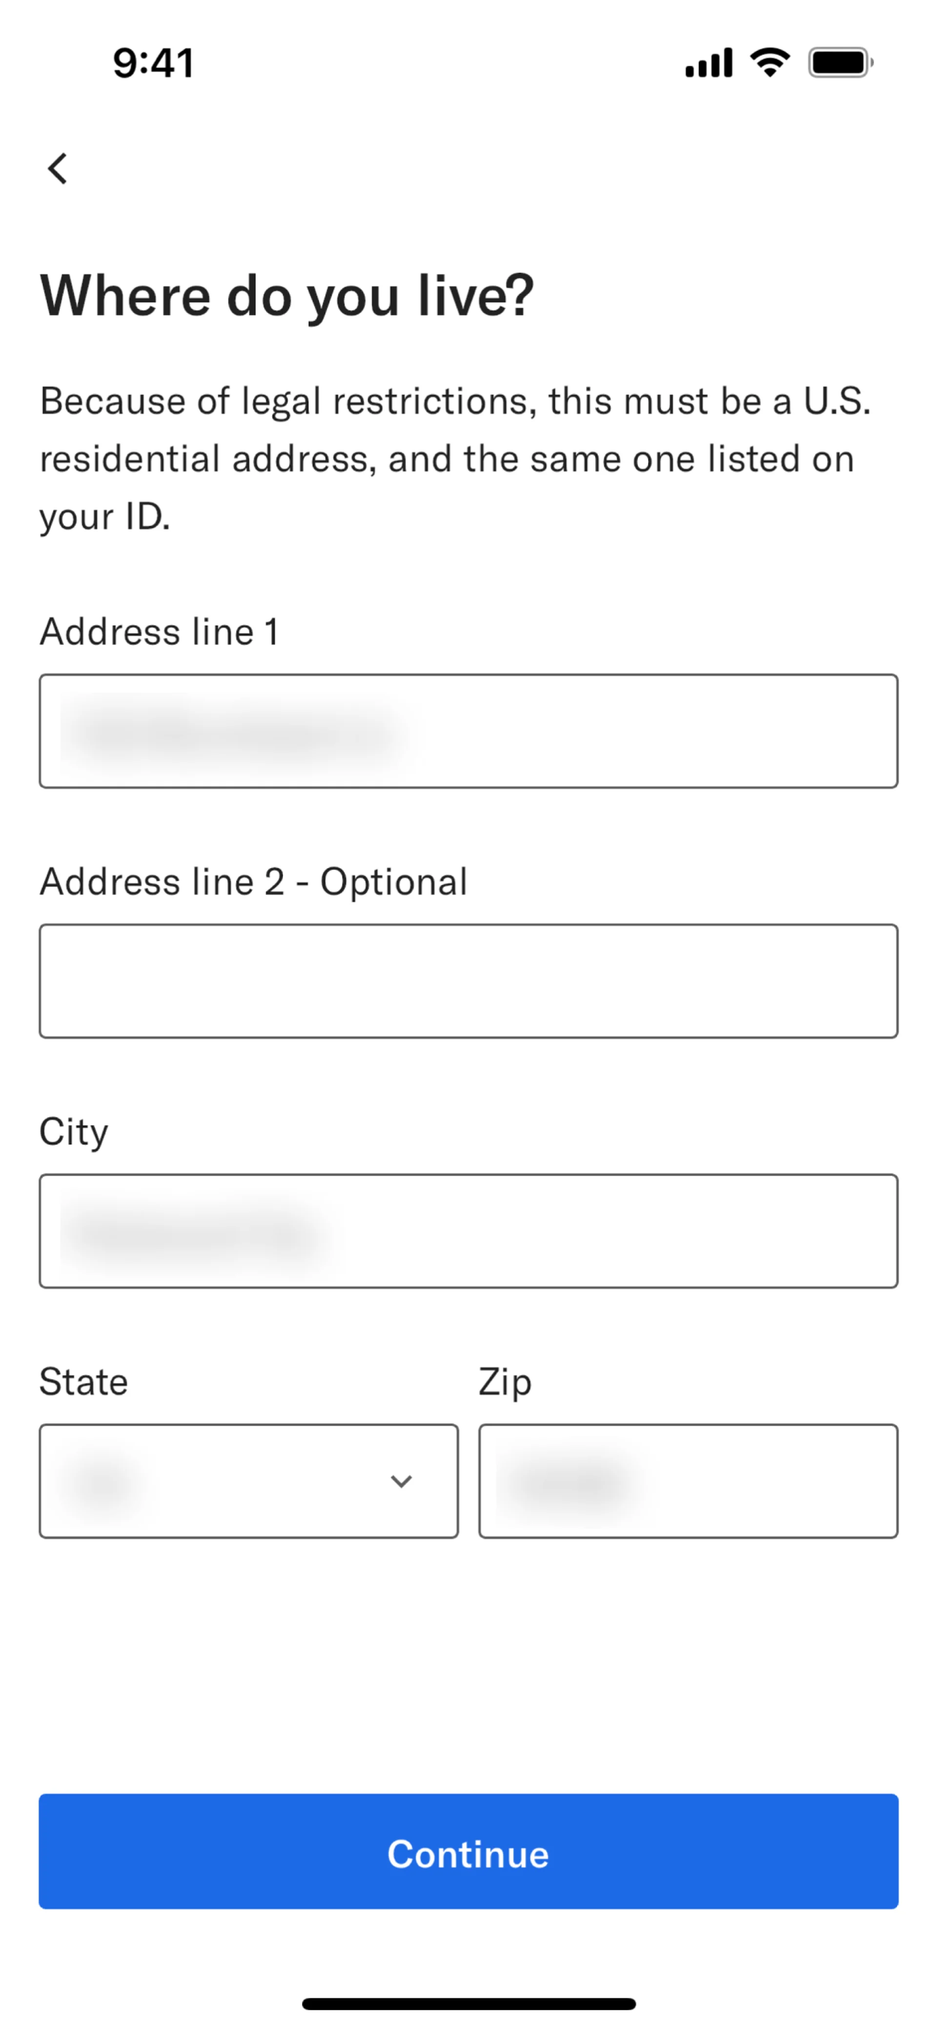
Task: Click the cellular signal strength icon
Action: [709, 63]
